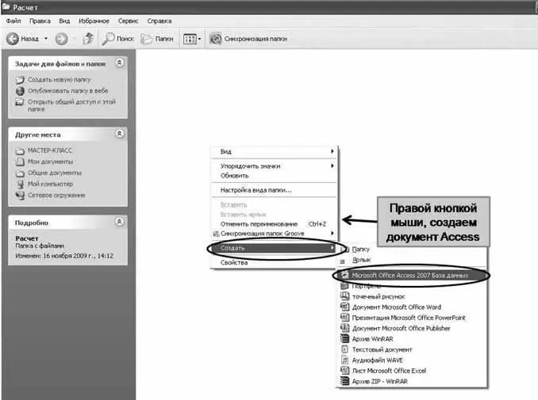This screenshot has width=538, height=400.
Task: Click the Back arrow icon
Action: click(x=13, y=39)
